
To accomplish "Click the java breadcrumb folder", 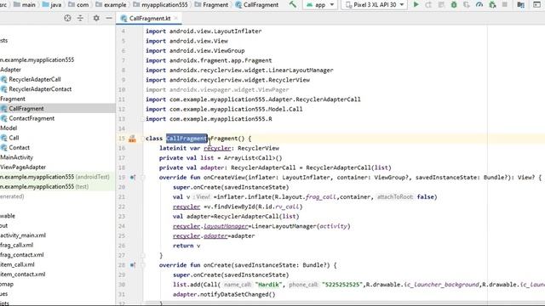I will click(51, 5).
